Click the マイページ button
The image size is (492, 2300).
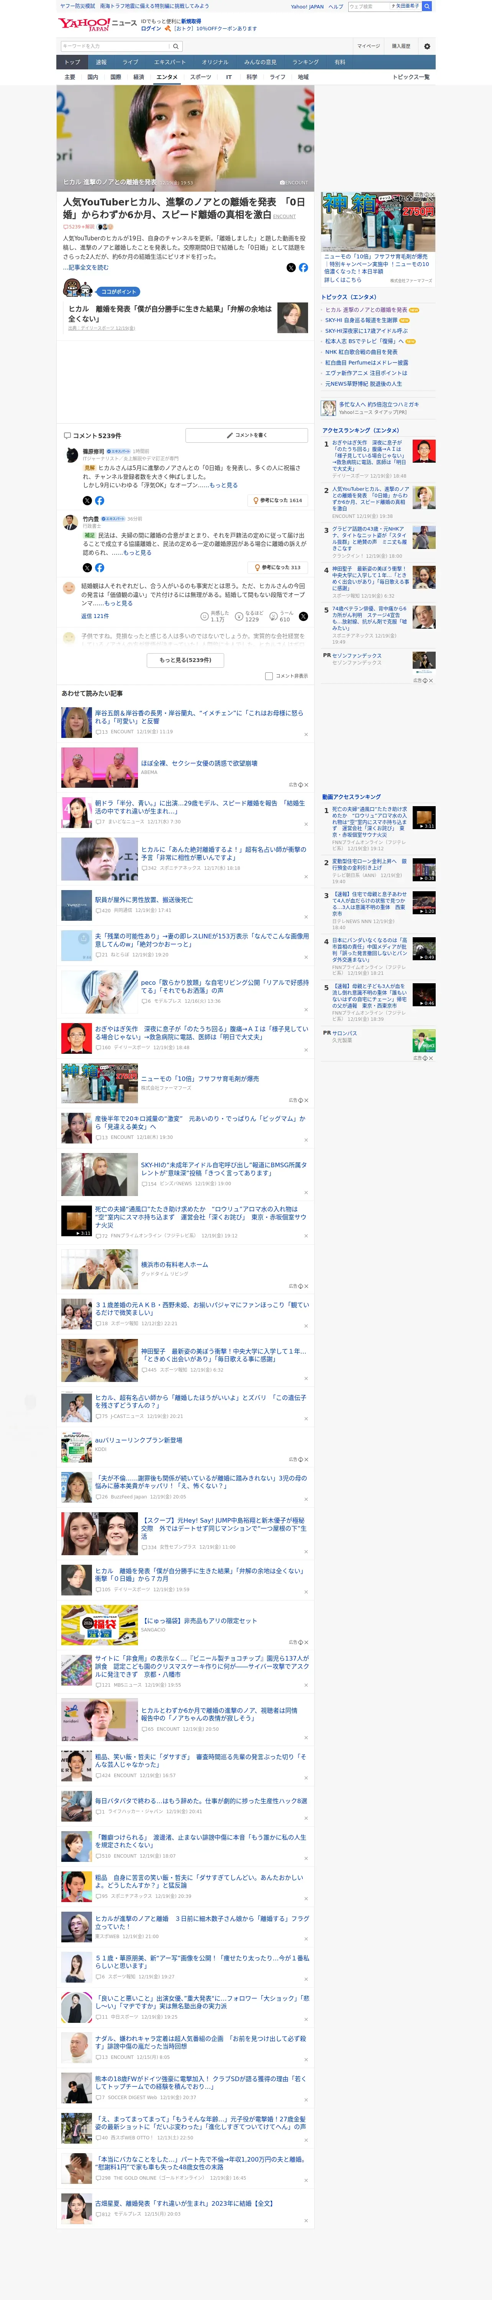369,46
